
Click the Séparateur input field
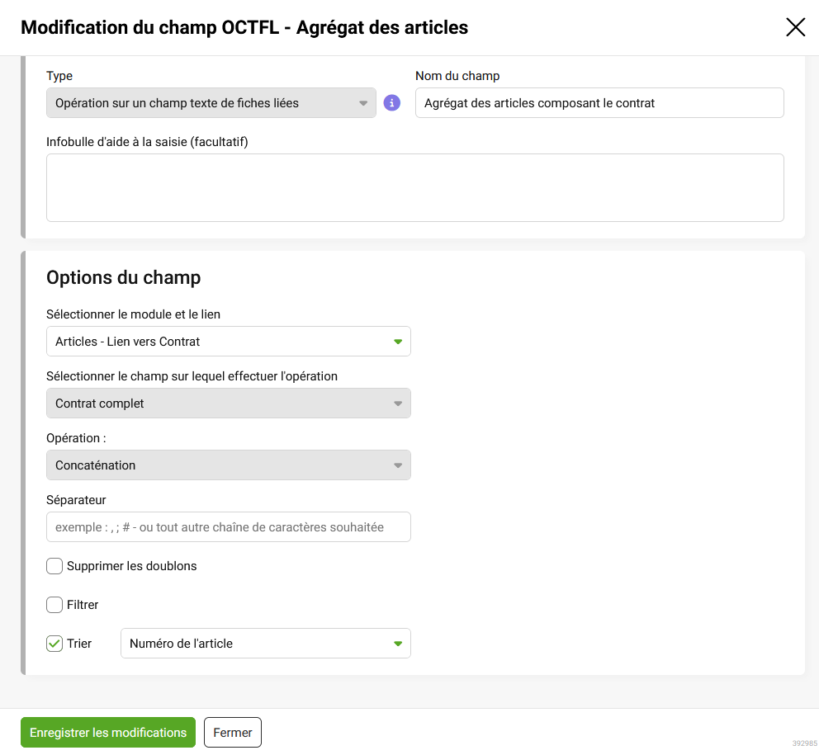click(x=228, y=526)
